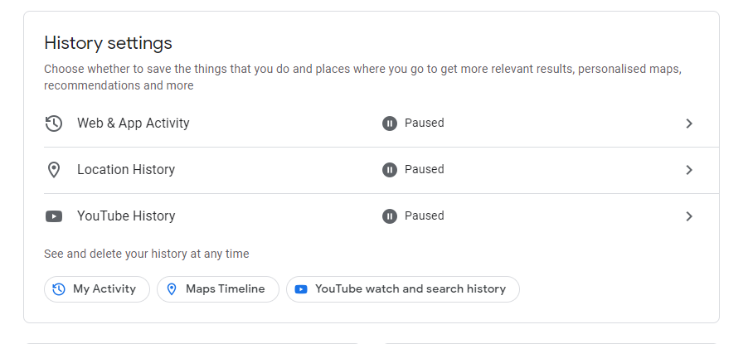
Task: Click the Location History pin icon
Action: [x=54, y=170]
